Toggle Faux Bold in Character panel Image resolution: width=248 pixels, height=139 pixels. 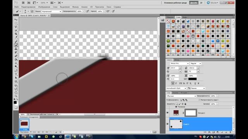(x=173, y=83)
